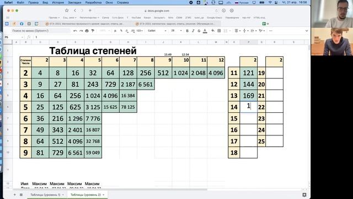Toggle italic formatting

click(x=193, y=31)
